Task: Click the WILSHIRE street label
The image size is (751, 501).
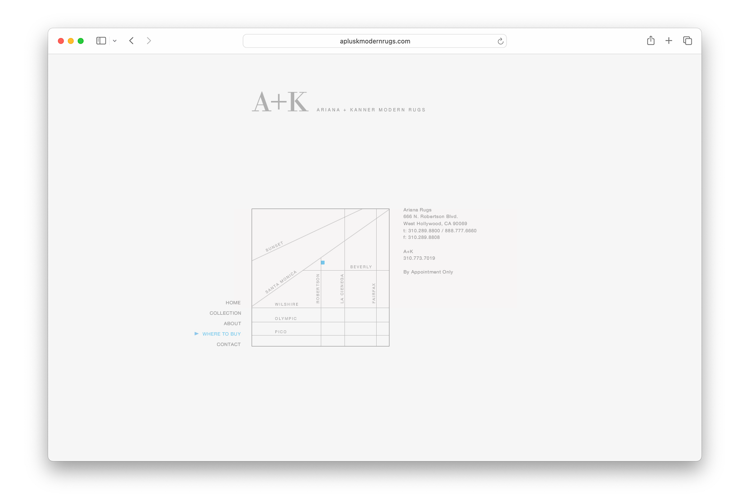Action: 287,305
